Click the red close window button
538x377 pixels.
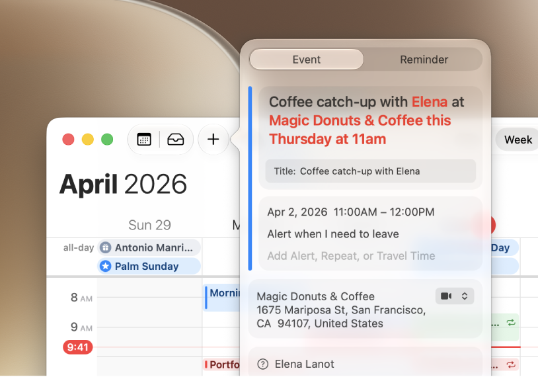[68, 140]
